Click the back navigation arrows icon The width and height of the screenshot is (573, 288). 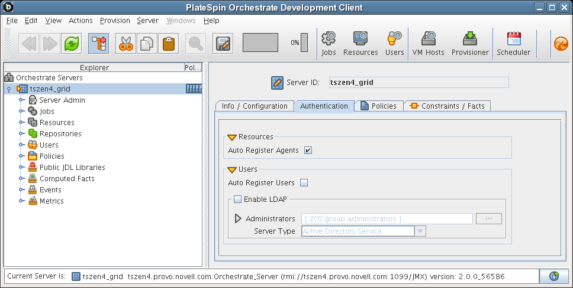pyautogui.click(x=29, y=44)
